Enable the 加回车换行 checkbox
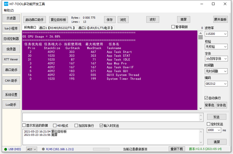The image size is (233, 154). pyautogui.click(x=76, y=126)
